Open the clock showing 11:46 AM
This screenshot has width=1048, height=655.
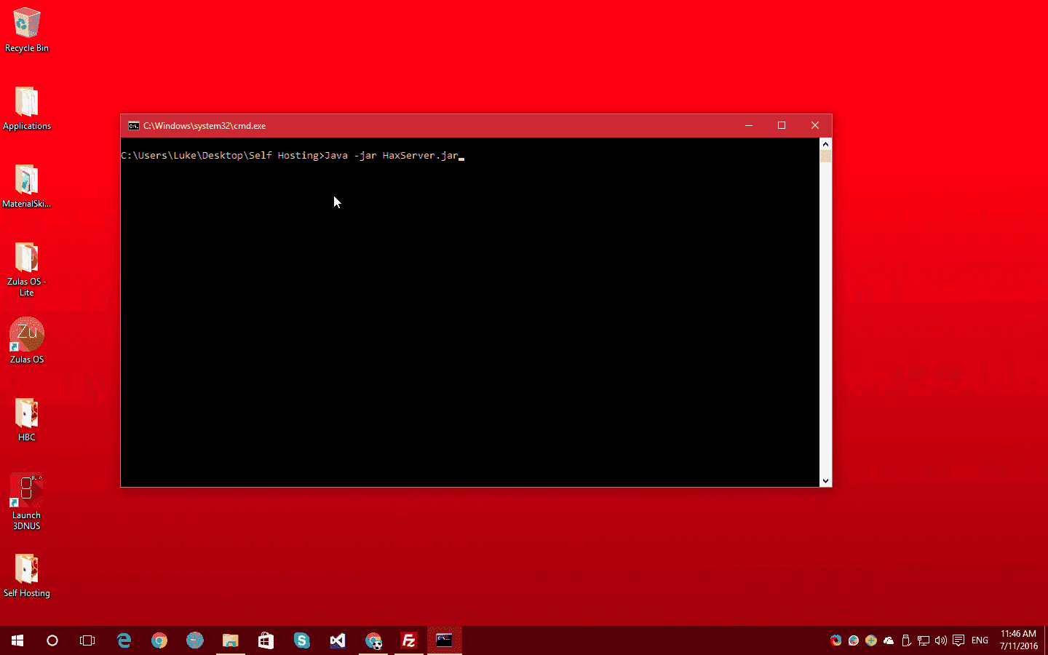pos(1018,640)
